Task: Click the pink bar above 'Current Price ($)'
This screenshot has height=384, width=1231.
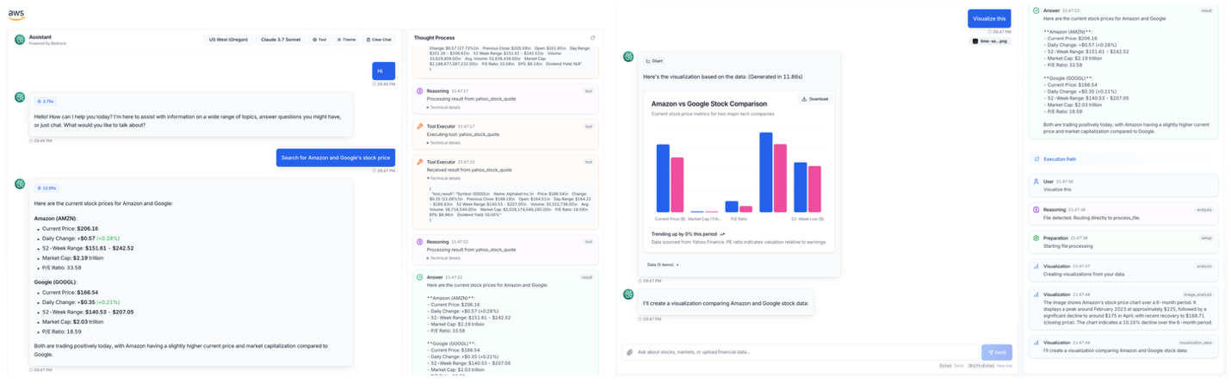Action: click(677, 185)
